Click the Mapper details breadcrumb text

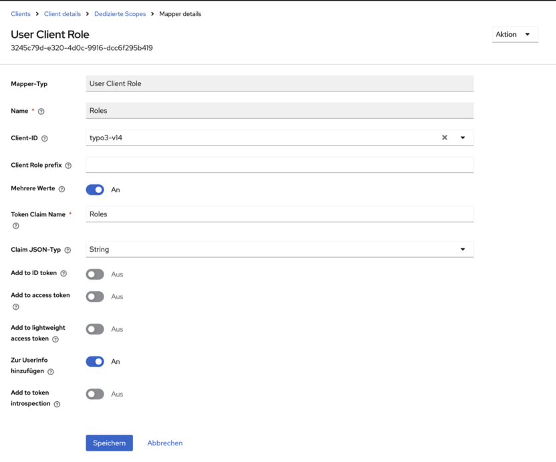coord(180,14)
